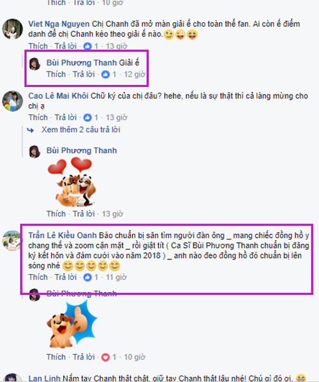The image size is (319, 382).
Task: Like Viet Nga Nguyen's comment with Thích
Action: (x=38, y=46)
